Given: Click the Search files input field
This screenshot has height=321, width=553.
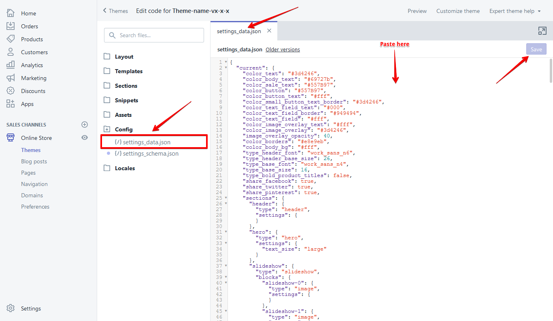Looking at the screenshot, I should (x=154, y=35).
